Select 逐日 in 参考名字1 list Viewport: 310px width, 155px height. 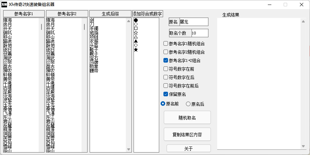[7, 50]
